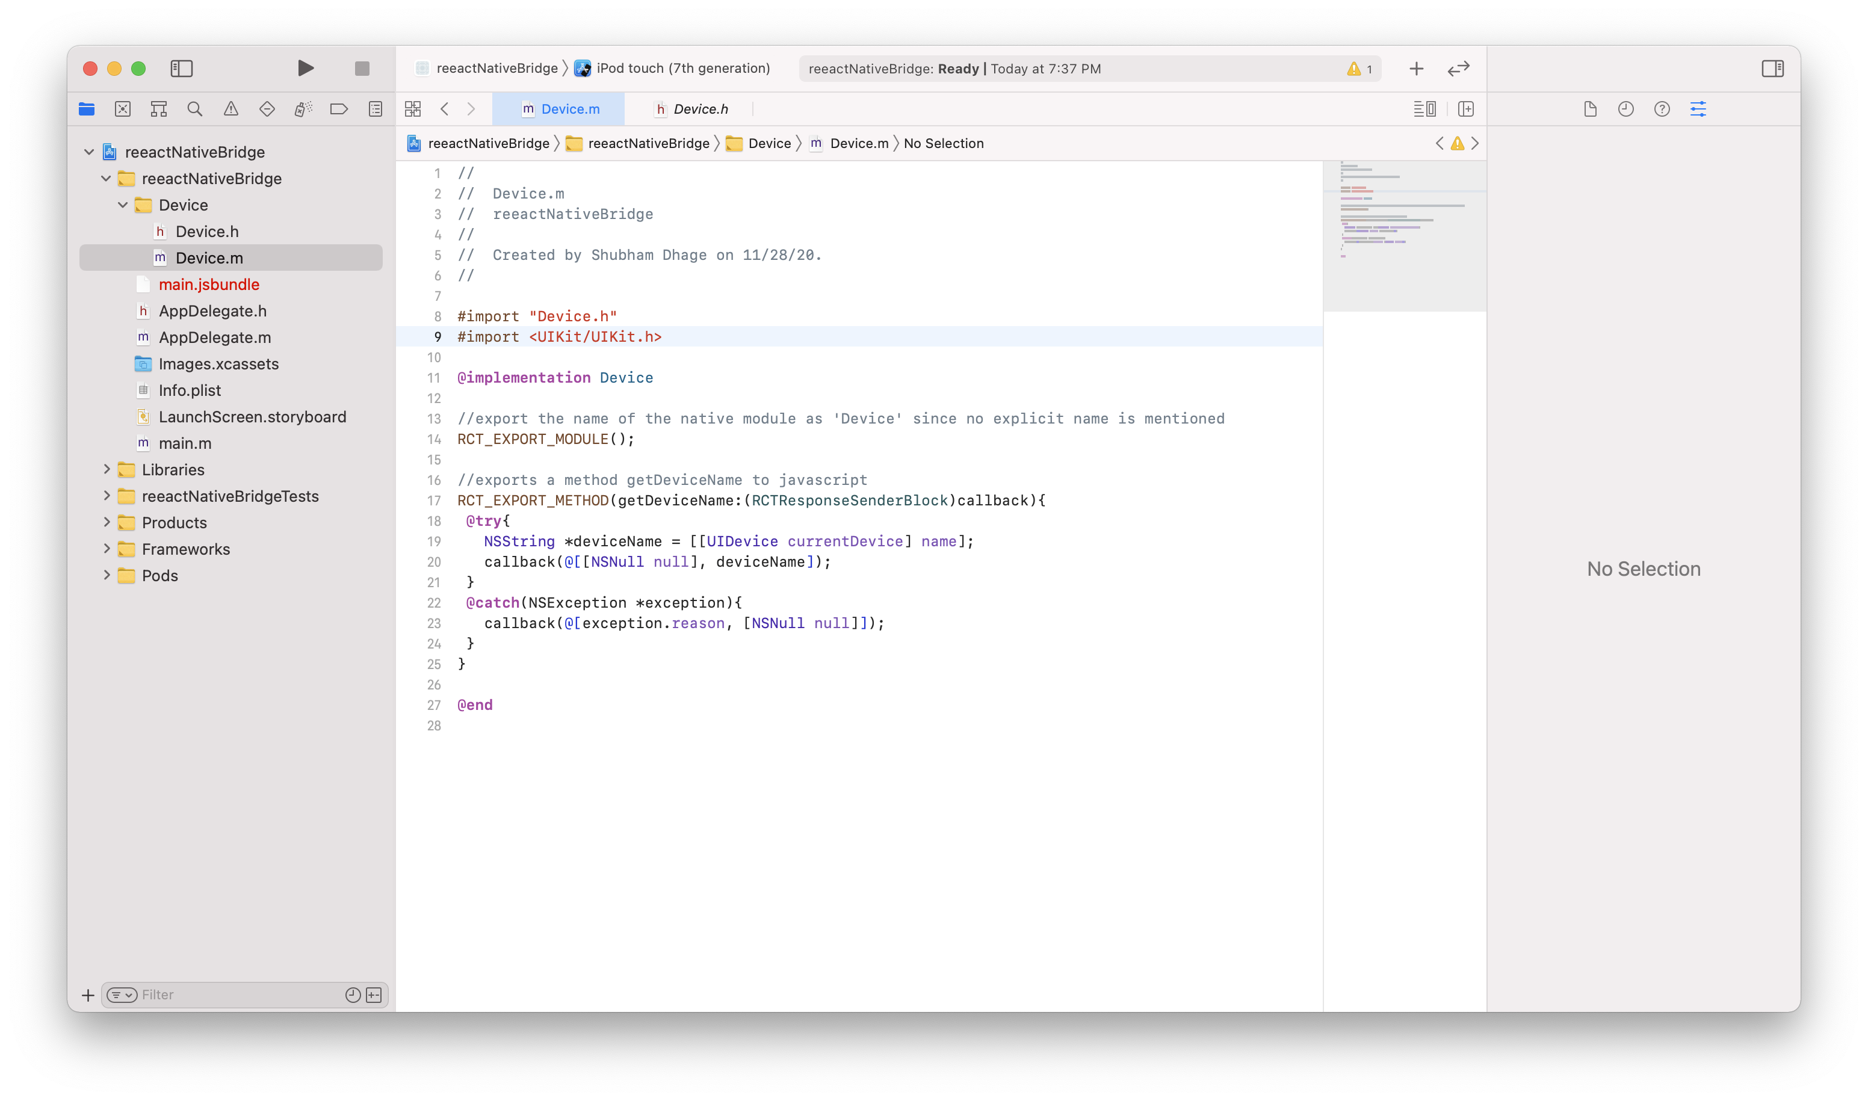Open the Breakpoint navigator
The width and height of the screenshot is (1868, 1101).
[x=339, y=109]
